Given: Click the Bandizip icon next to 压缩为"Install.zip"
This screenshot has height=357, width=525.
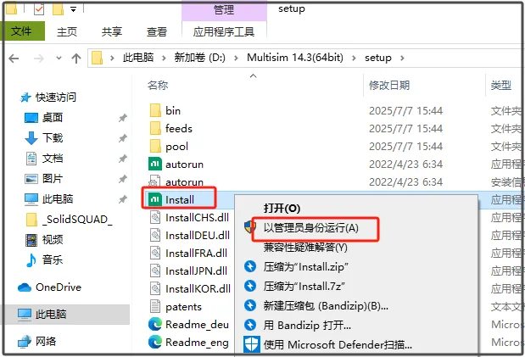Looking at the screenshot, I should pyautogui.click(x=250, y=266).
